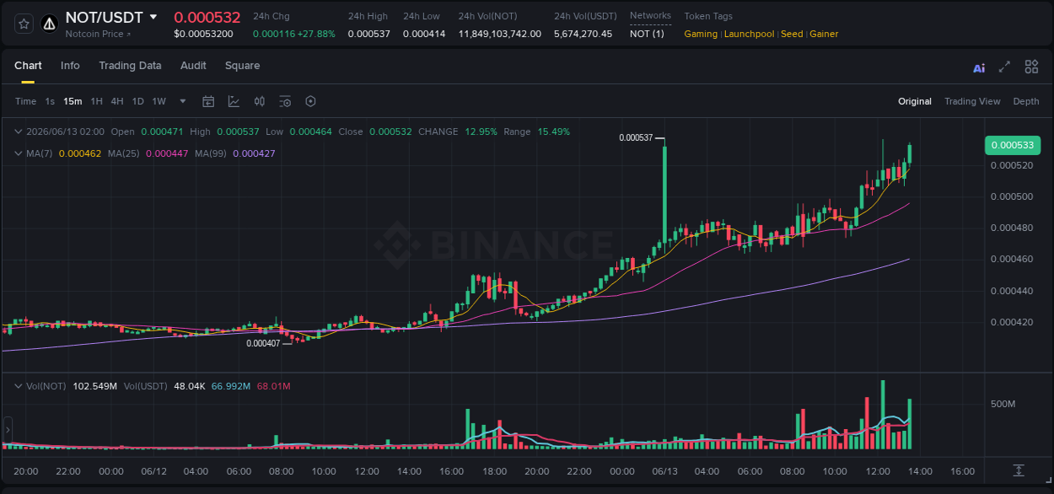Image resolution: width=1054 pixels, height=494 pixels.
Task: Open the chart display settings list icon
Action: (285, 101)
